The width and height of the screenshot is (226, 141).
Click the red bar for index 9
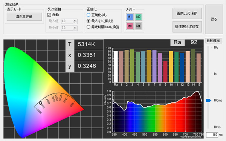[x=165, y=72]
